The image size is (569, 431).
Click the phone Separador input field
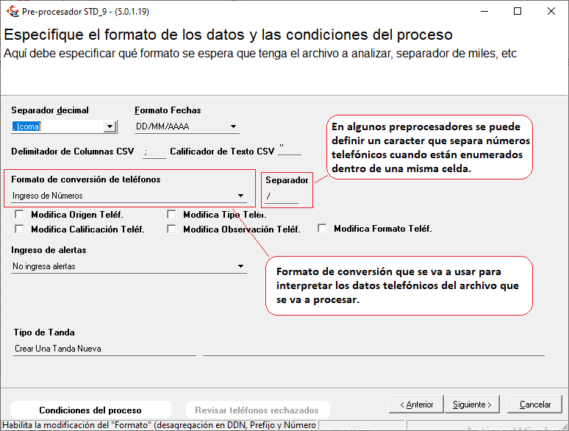click(x=282, y=196)
